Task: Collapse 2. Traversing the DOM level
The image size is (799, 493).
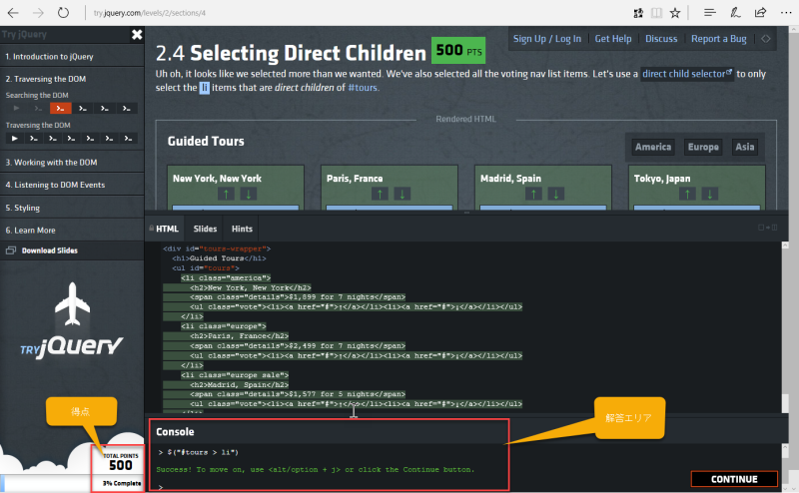Action: tap(72, 79)
